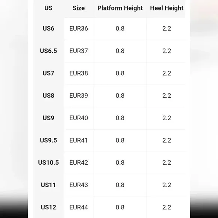Click the US column header

tap(48, 8)
